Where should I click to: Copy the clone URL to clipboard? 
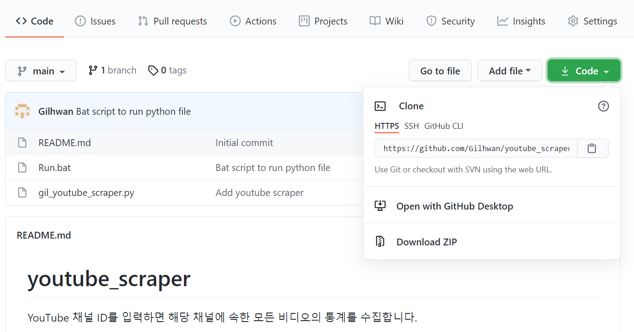click(x=592, y=148)
